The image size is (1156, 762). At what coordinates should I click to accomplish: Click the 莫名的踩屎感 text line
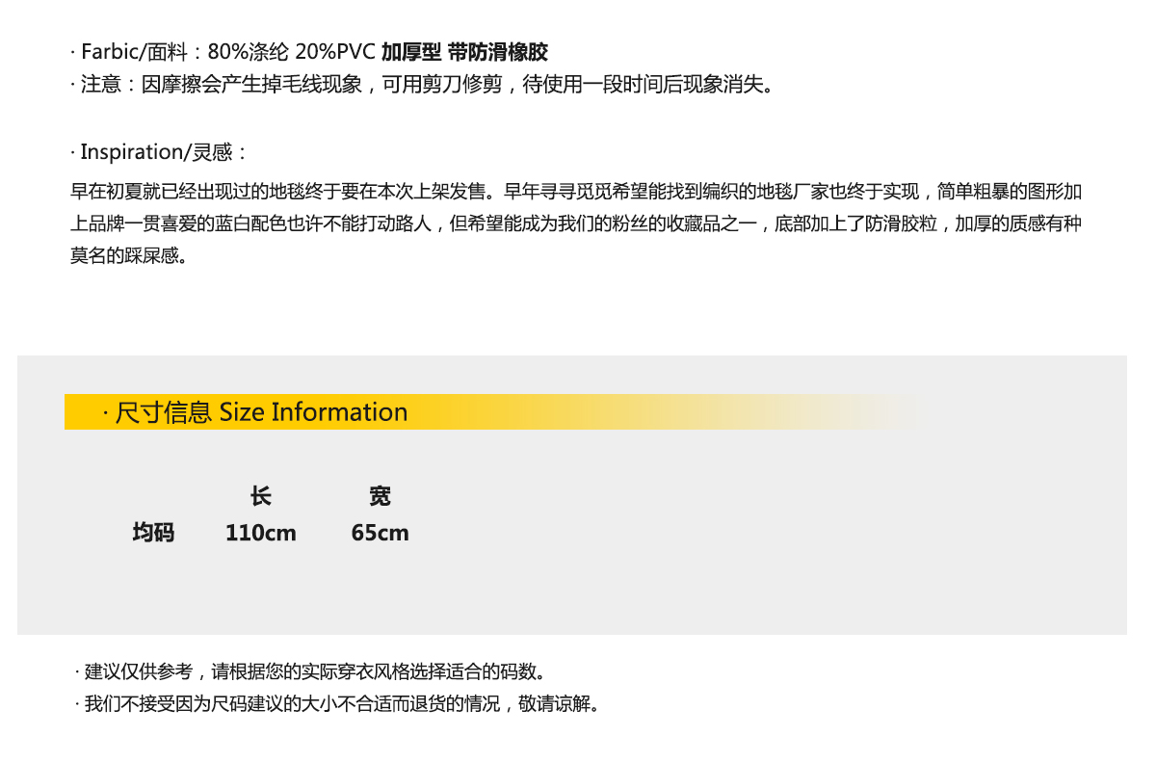point(126,257)
